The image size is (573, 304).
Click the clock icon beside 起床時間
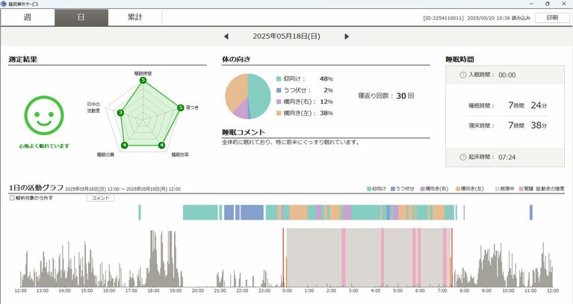(x=463, y=156)
